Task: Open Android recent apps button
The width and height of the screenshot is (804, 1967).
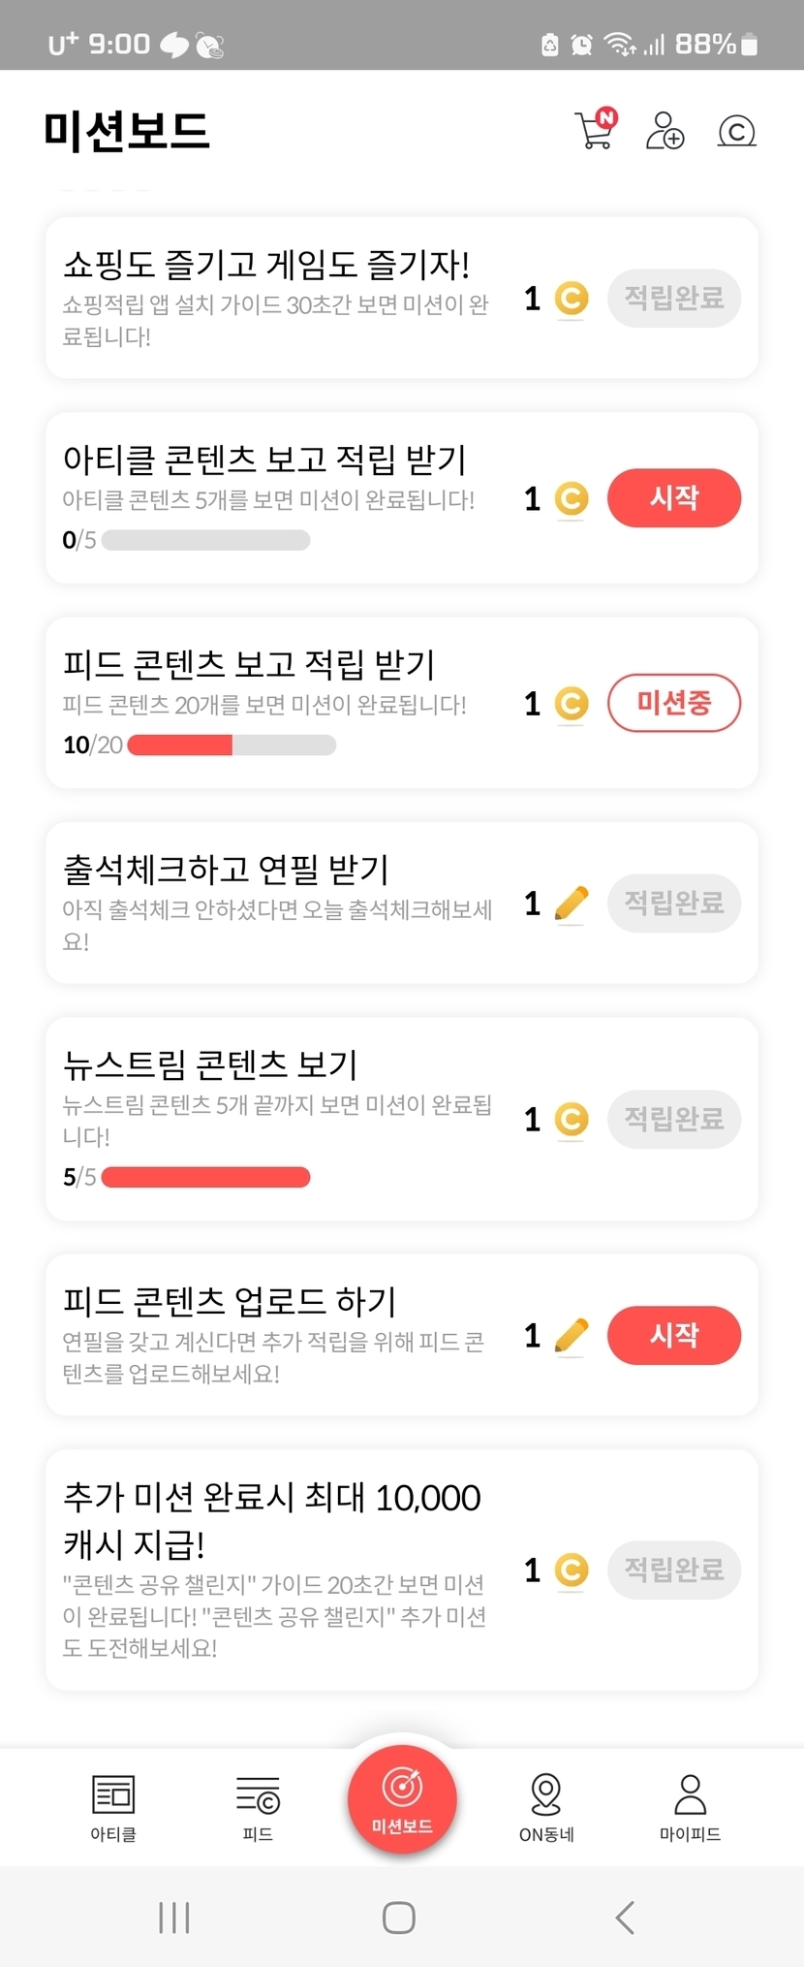Action: pyautogui.click(x=174, y=1917)
